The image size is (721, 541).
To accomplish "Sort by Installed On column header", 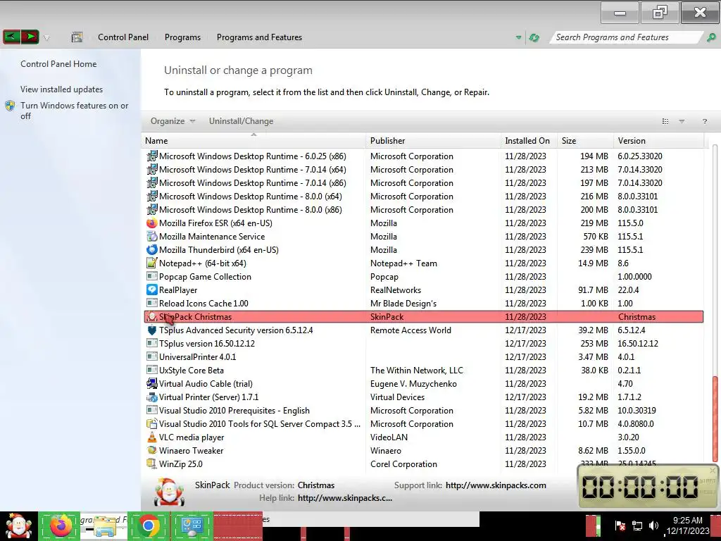I will click(x=529, y=141).
